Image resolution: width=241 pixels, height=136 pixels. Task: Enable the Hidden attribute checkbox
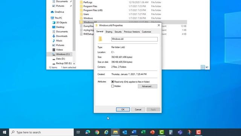[113, 86]
